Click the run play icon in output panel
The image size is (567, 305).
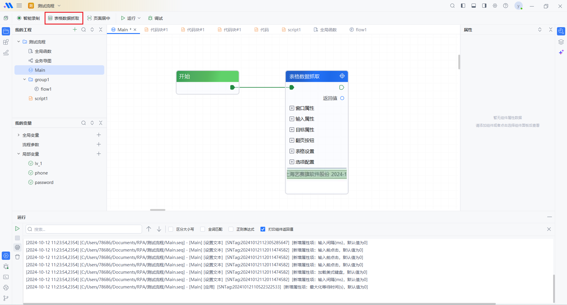[x=17, y=229]
